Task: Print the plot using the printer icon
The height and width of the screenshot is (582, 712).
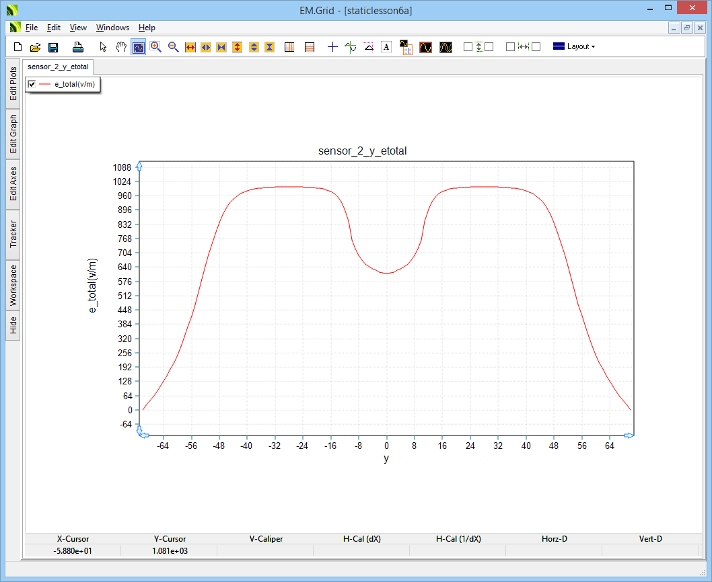Action: point(78,47)
